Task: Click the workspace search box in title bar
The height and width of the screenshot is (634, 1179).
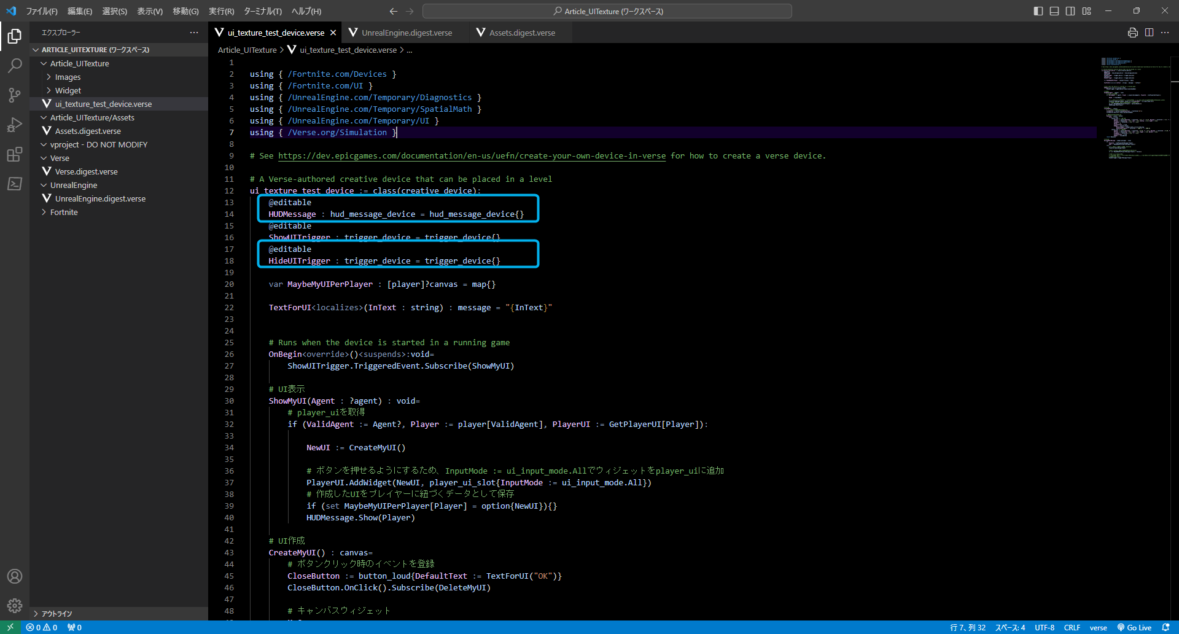Action: pyautogui.click(x=607, y=11)
